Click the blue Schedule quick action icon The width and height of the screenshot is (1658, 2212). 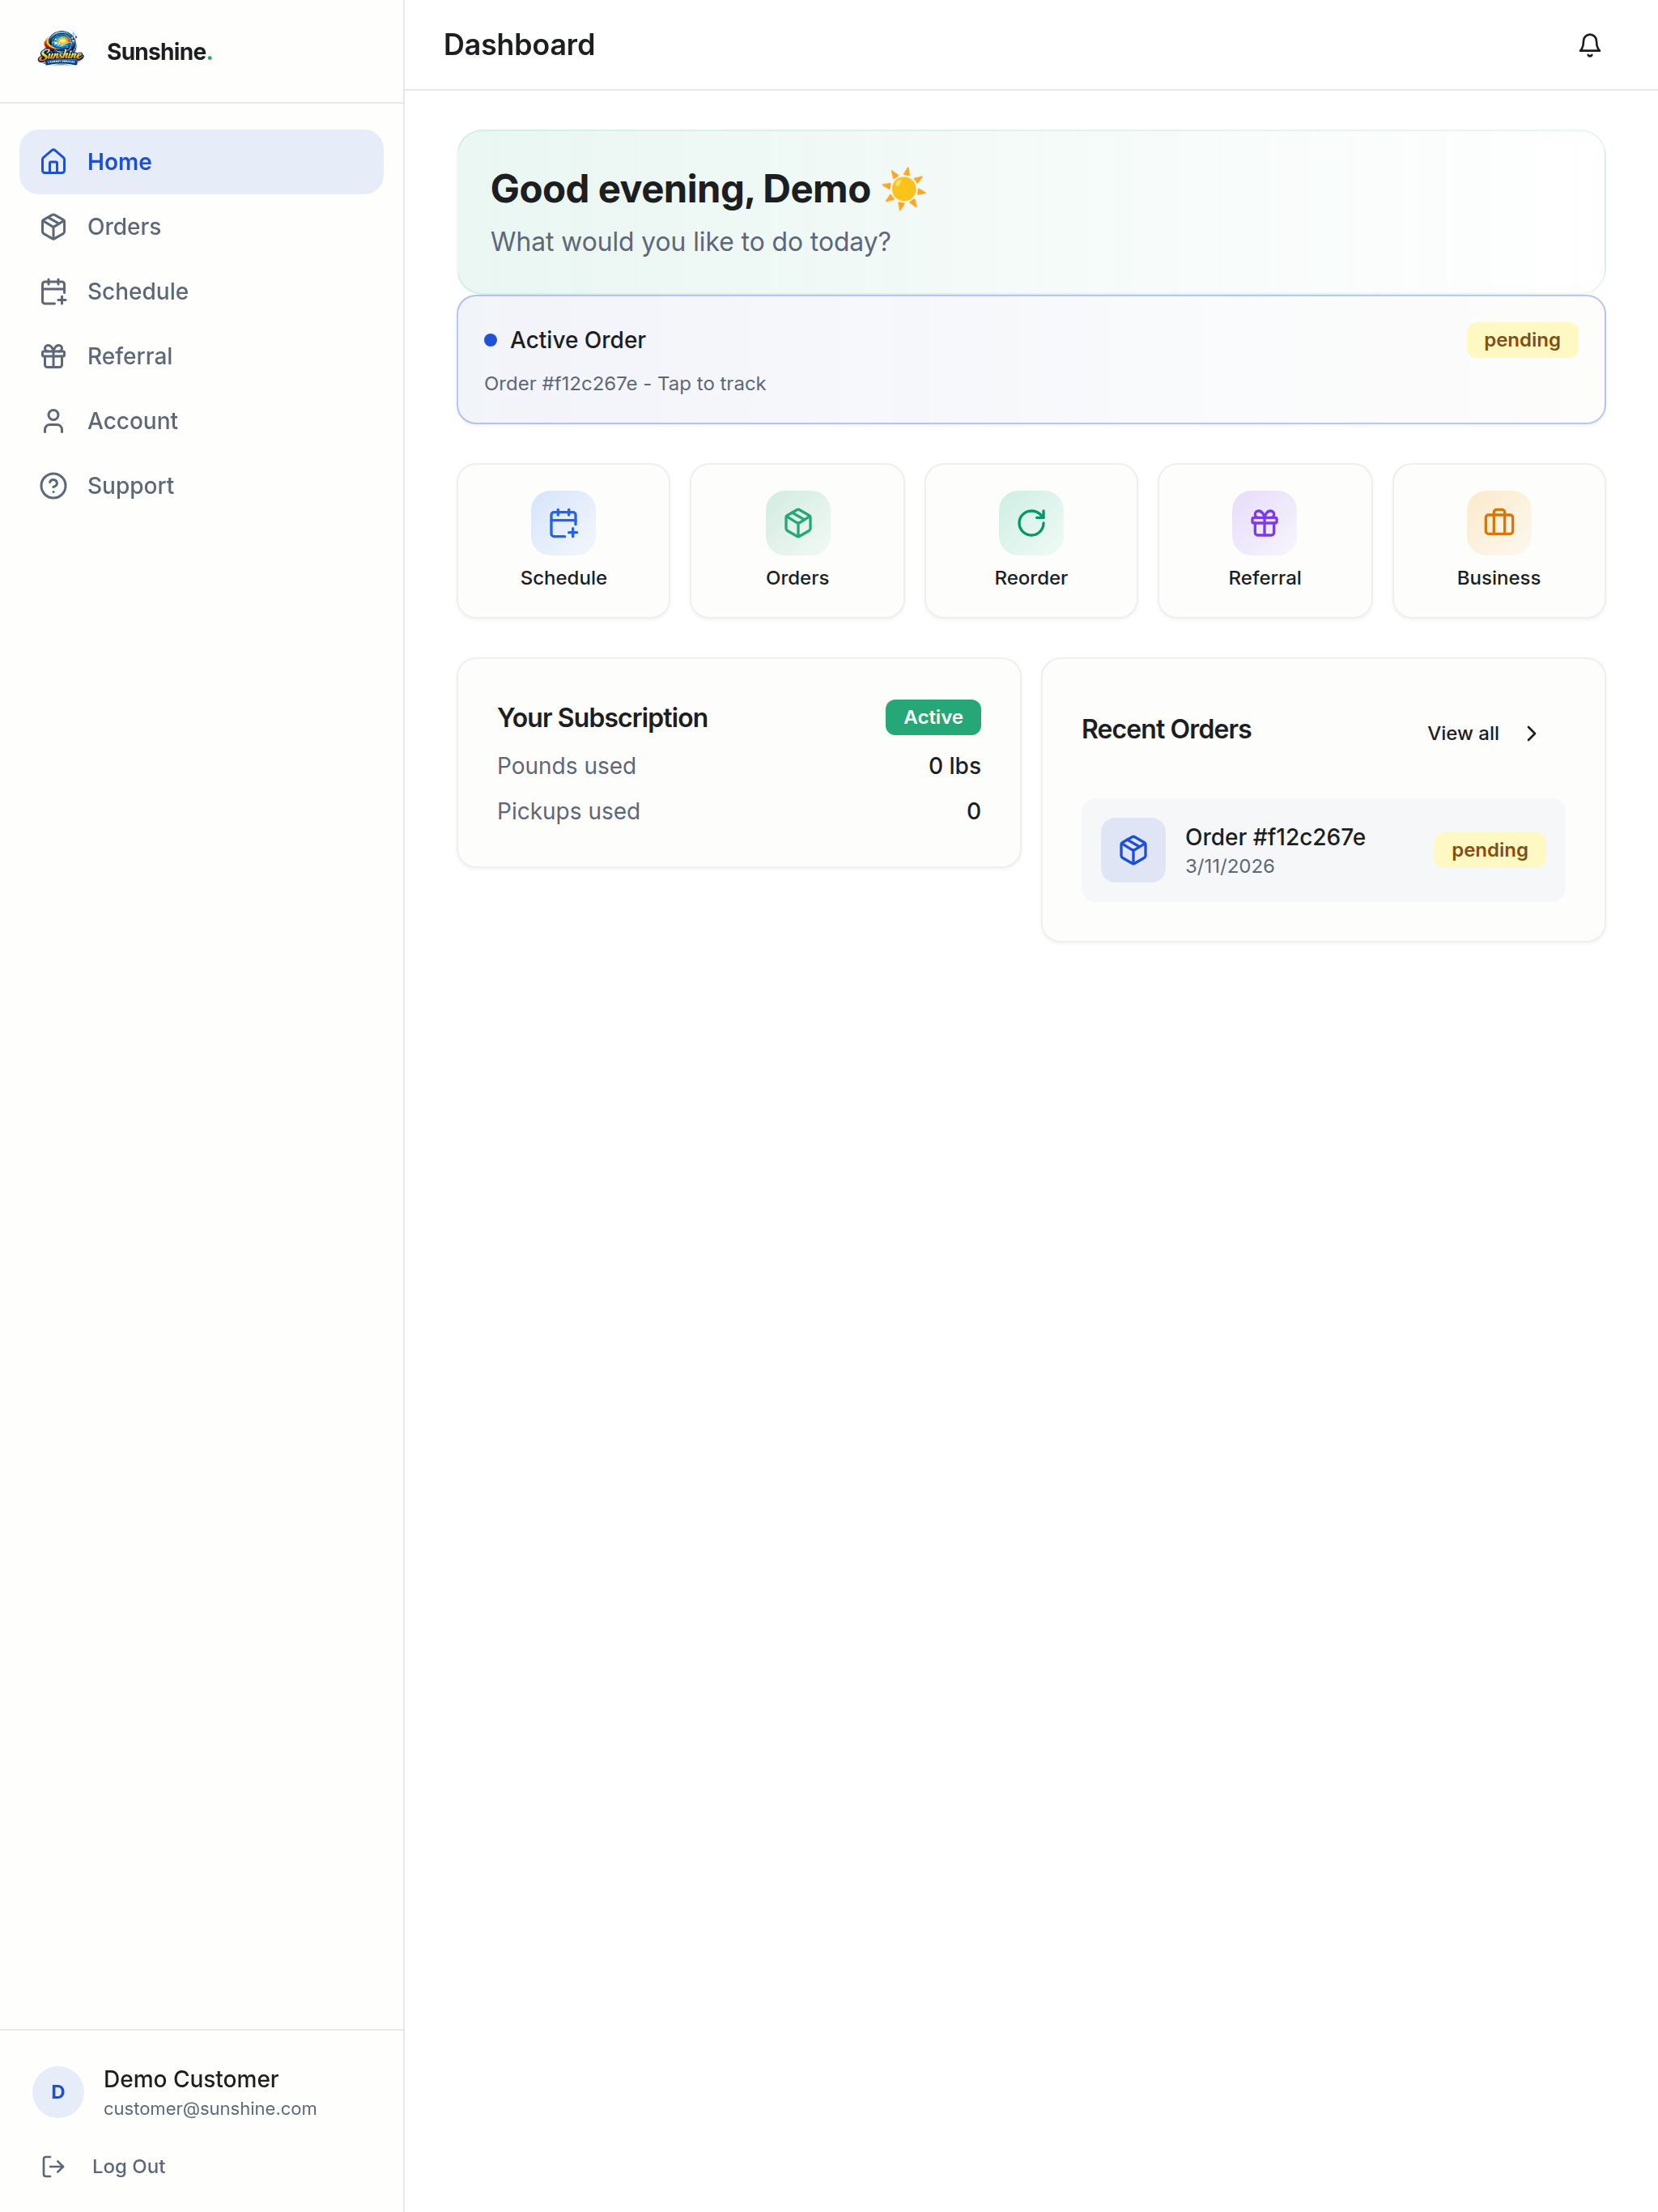click(x=563, y=523)
